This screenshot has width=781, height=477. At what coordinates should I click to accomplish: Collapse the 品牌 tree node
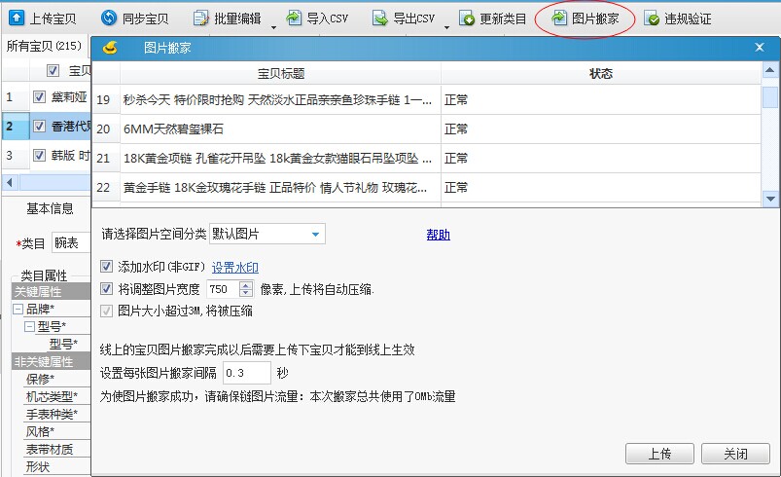tap(18, 309)
